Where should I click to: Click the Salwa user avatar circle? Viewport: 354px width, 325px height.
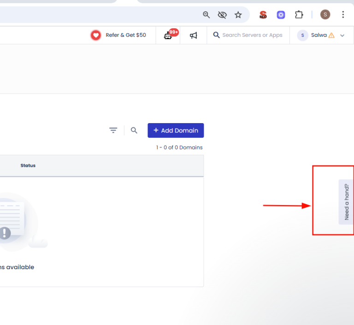click(303, 35)
